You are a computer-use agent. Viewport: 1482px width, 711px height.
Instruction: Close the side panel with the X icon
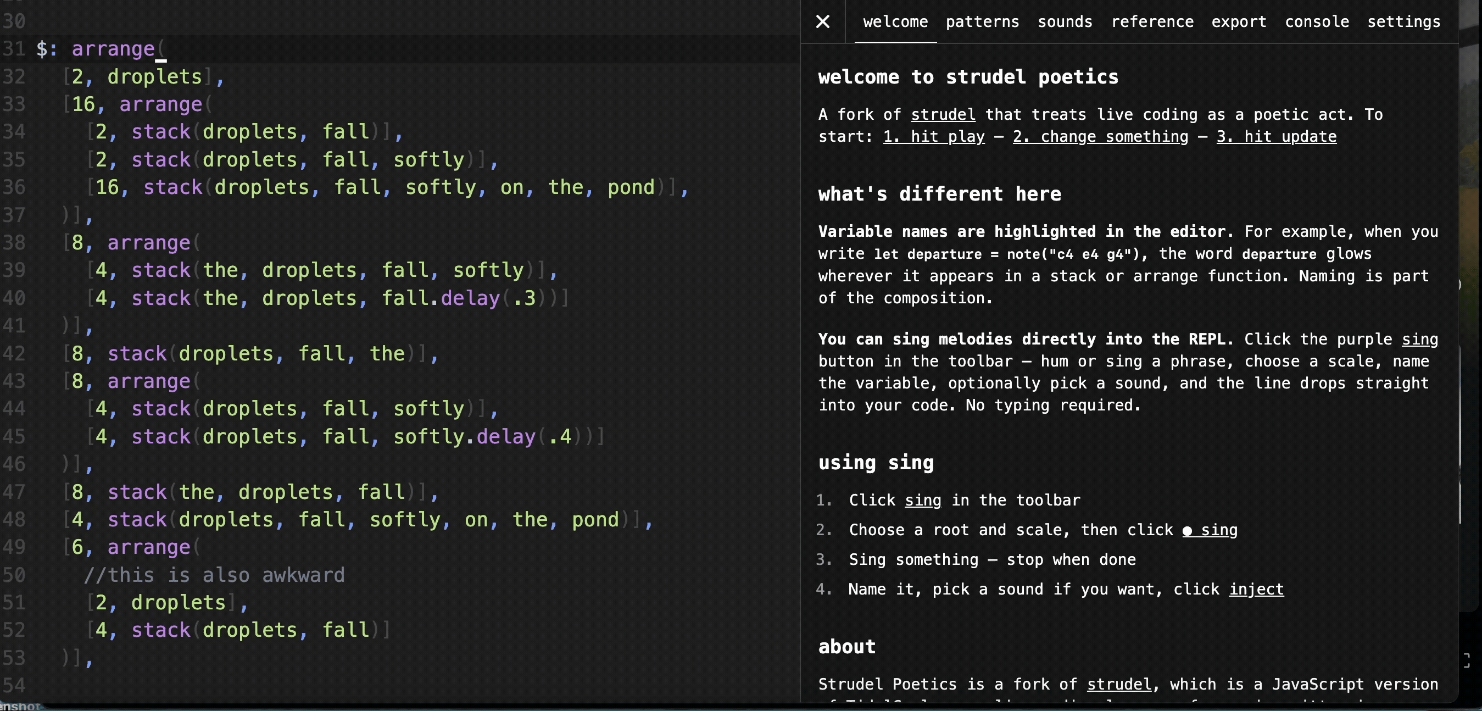[x=823, y=22]
